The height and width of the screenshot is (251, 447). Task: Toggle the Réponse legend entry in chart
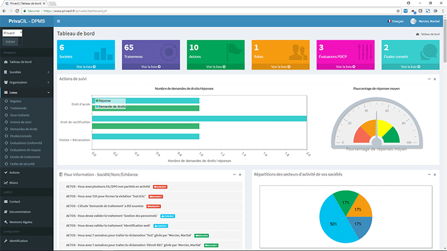(x=97, y=101)
